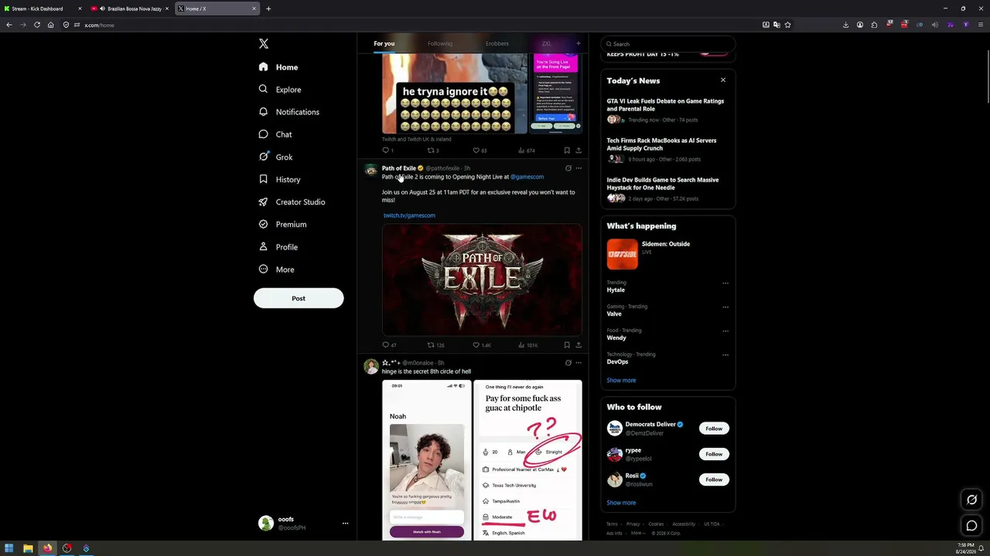Open the twitch.tv/gamescom link

[409, 215]
